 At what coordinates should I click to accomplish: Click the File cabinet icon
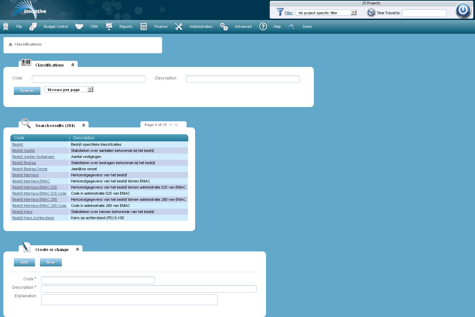[6, 27]
